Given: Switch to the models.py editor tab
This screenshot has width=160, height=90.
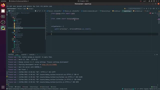Looking at the screenshot, I should pyautogui.click(x=117, y=11).
